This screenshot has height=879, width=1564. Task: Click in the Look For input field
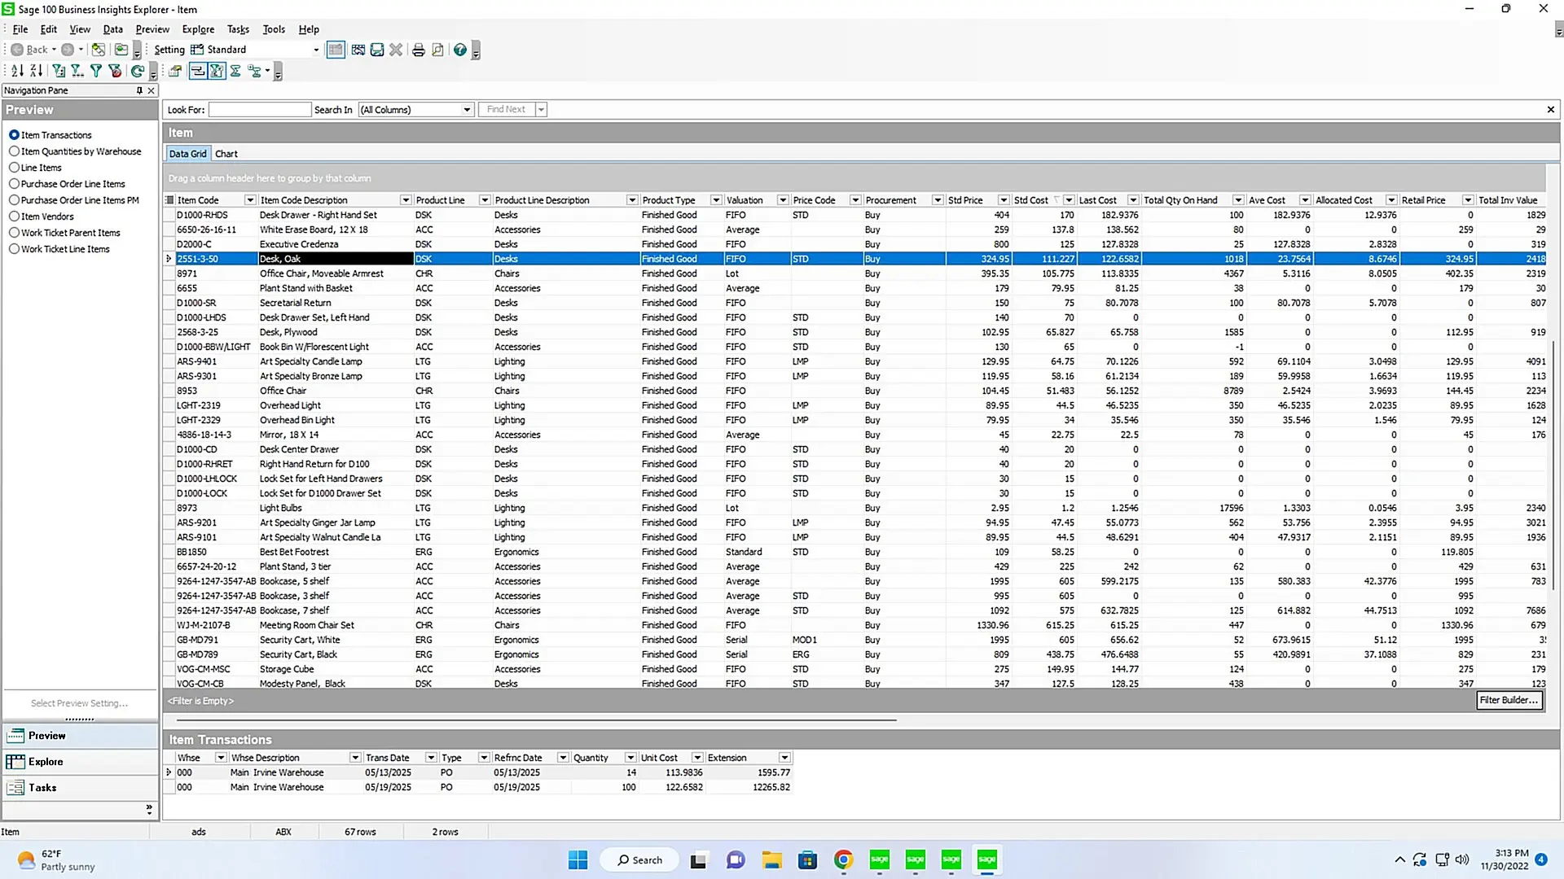(260, 110)
